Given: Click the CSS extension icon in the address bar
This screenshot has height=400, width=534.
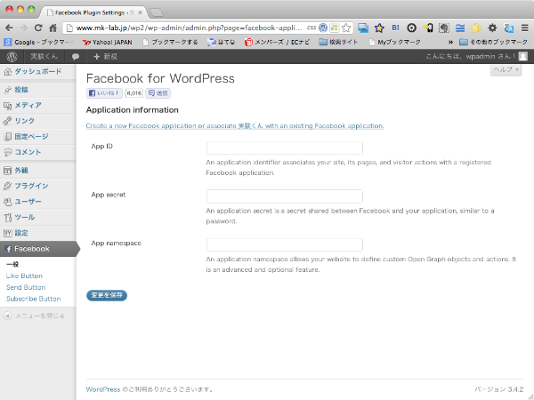Looking at the screenshot, I should click(311, 28).
